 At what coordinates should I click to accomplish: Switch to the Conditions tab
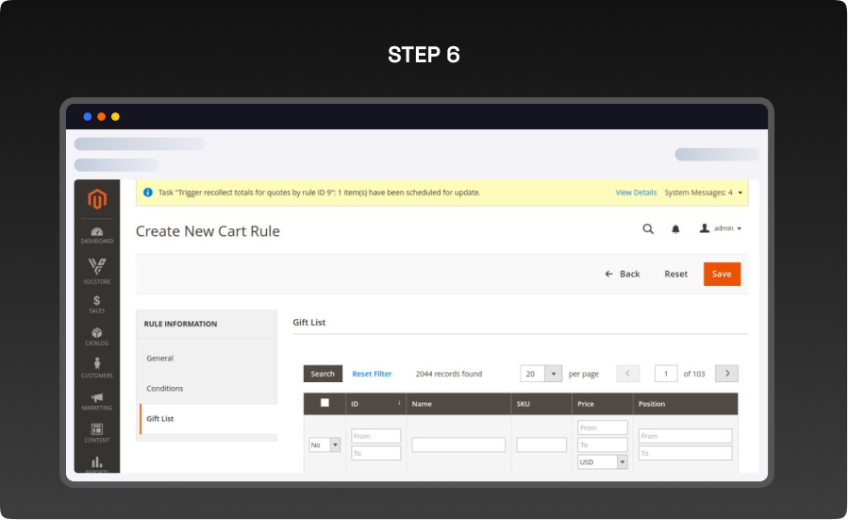point(165,388)
